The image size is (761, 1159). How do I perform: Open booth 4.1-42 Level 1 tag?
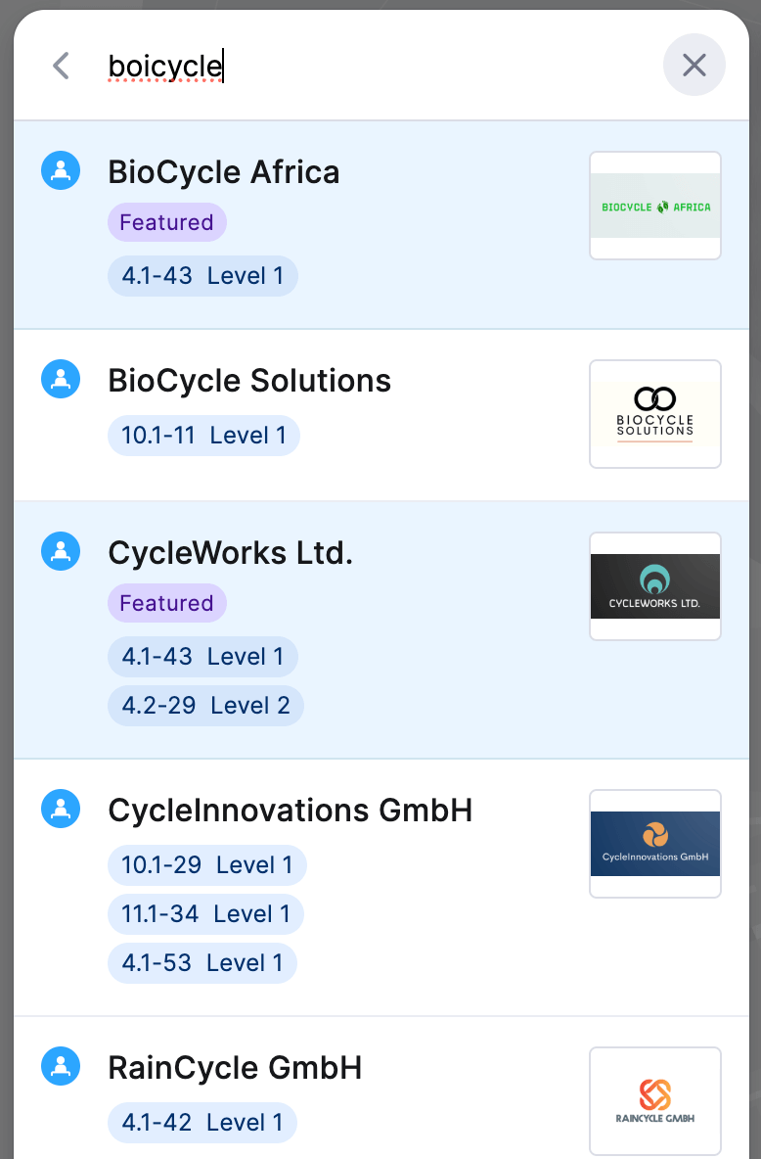point(202,1122)
